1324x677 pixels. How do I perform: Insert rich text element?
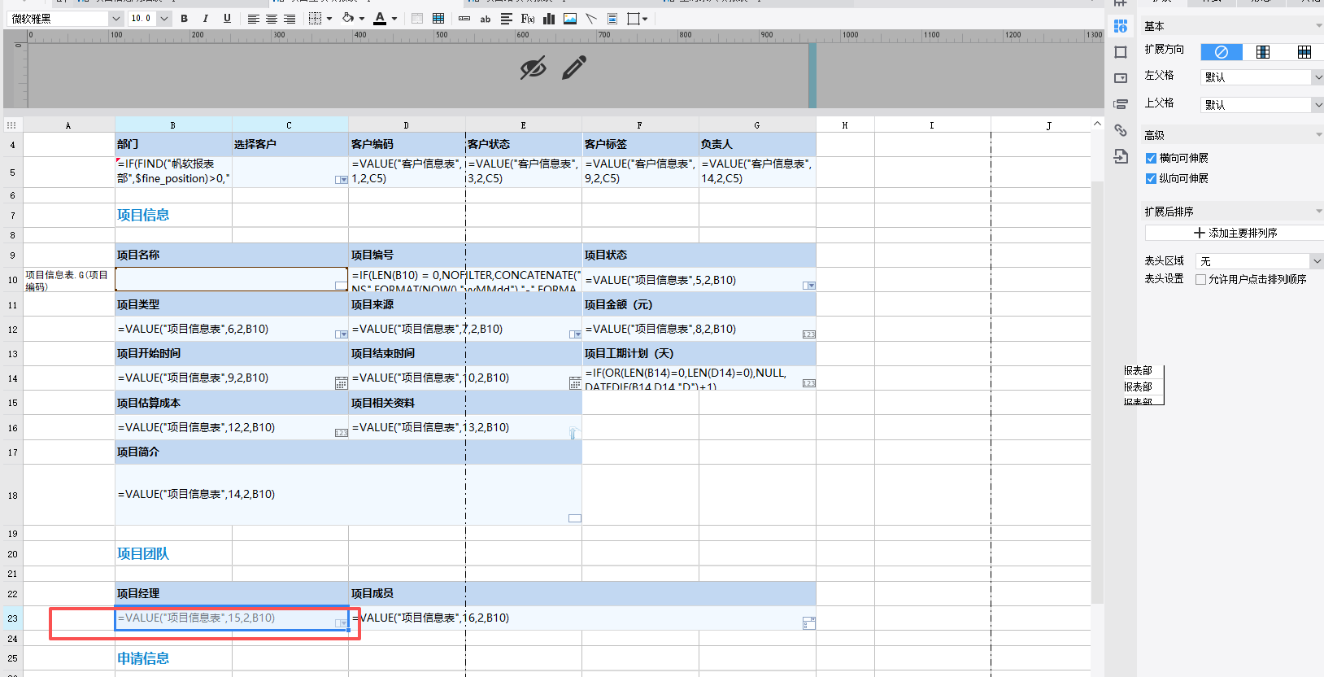(x=507, y=19)
